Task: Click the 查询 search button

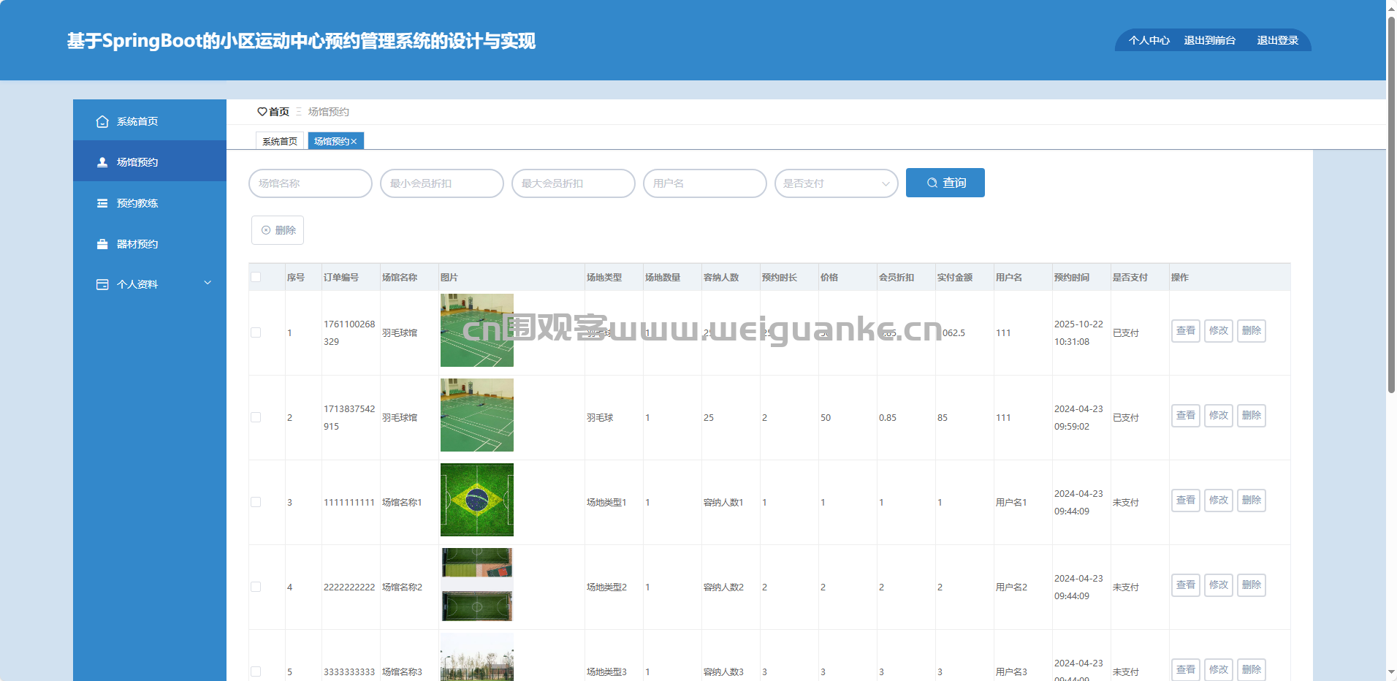Action: [945, 183]
